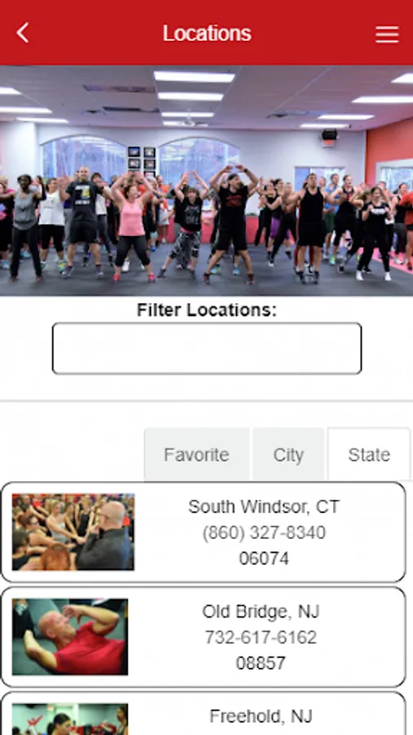
Task: Switch to the City tab
Action: [288, 455]
